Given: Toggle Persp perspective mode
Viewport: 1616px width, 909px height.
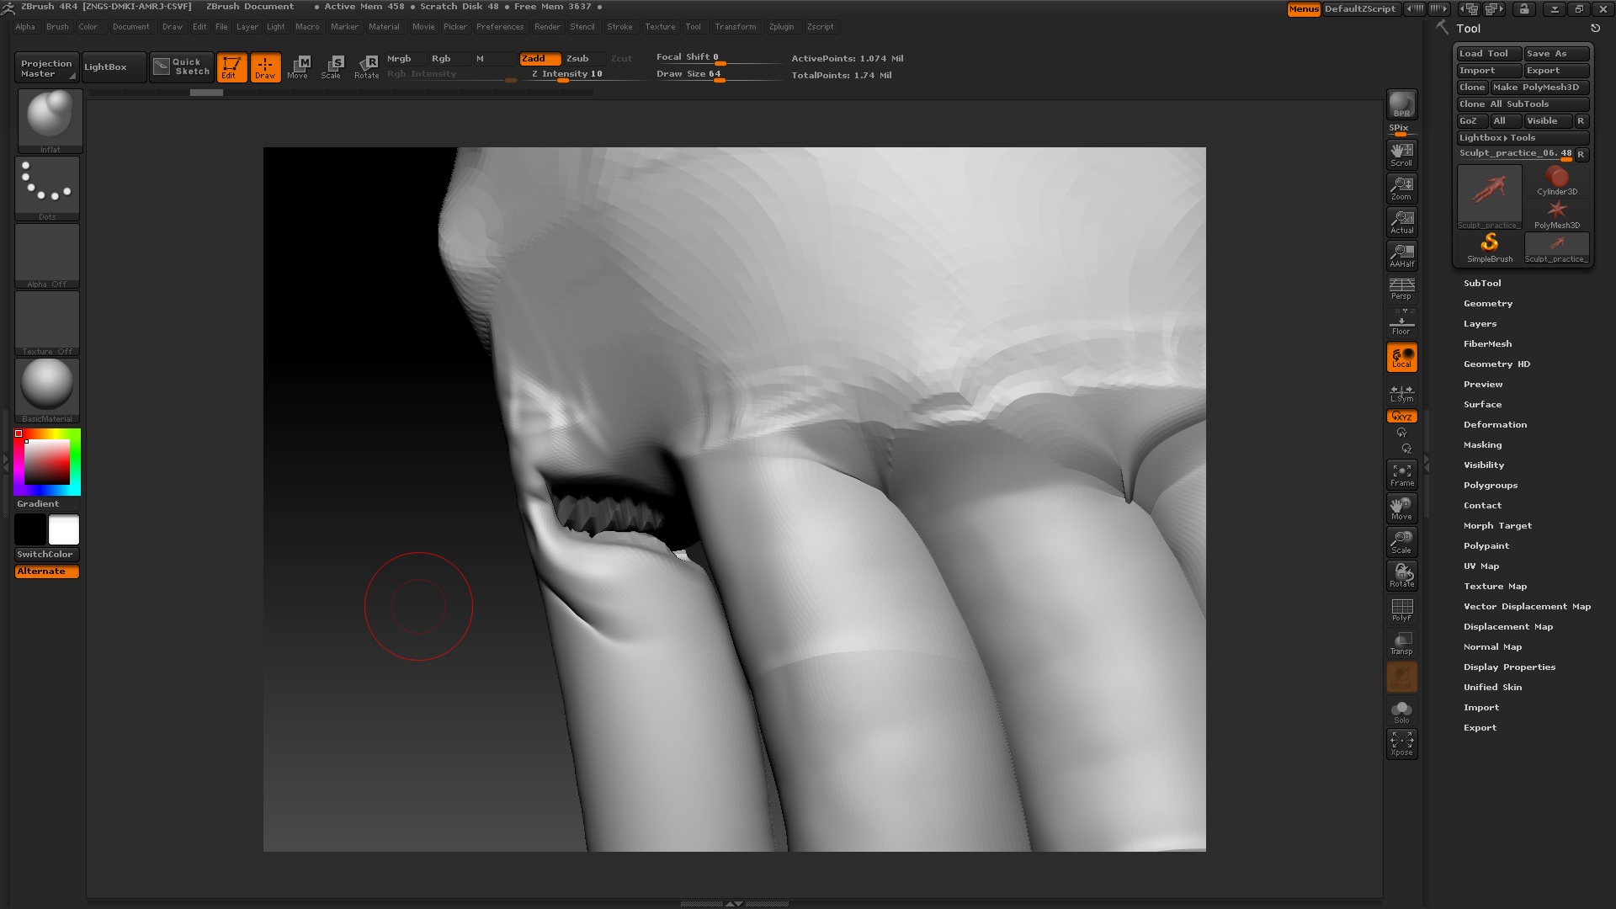Looking at the screenshot, I should pos(1401,289).
